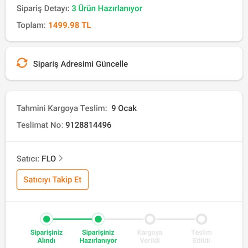The width and height of the screenshot is (248, 248).
Task: Click the estimated date 9 Ocak
Action: (124, 108)
